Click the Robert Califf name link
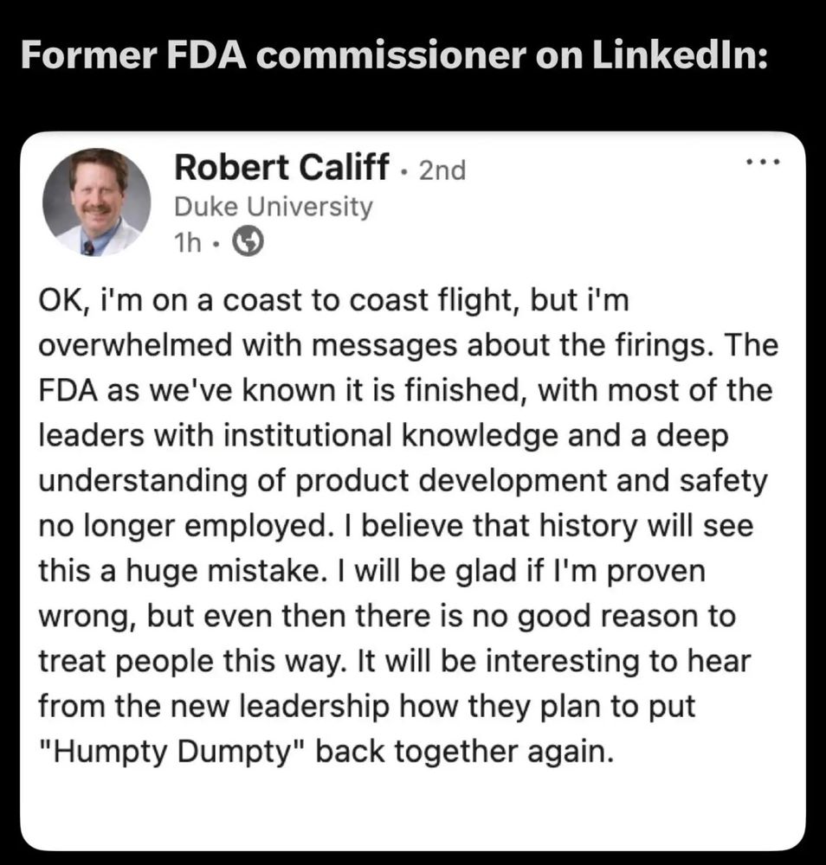Viewport: 826px width, 865px height. (x=281, y=168)
